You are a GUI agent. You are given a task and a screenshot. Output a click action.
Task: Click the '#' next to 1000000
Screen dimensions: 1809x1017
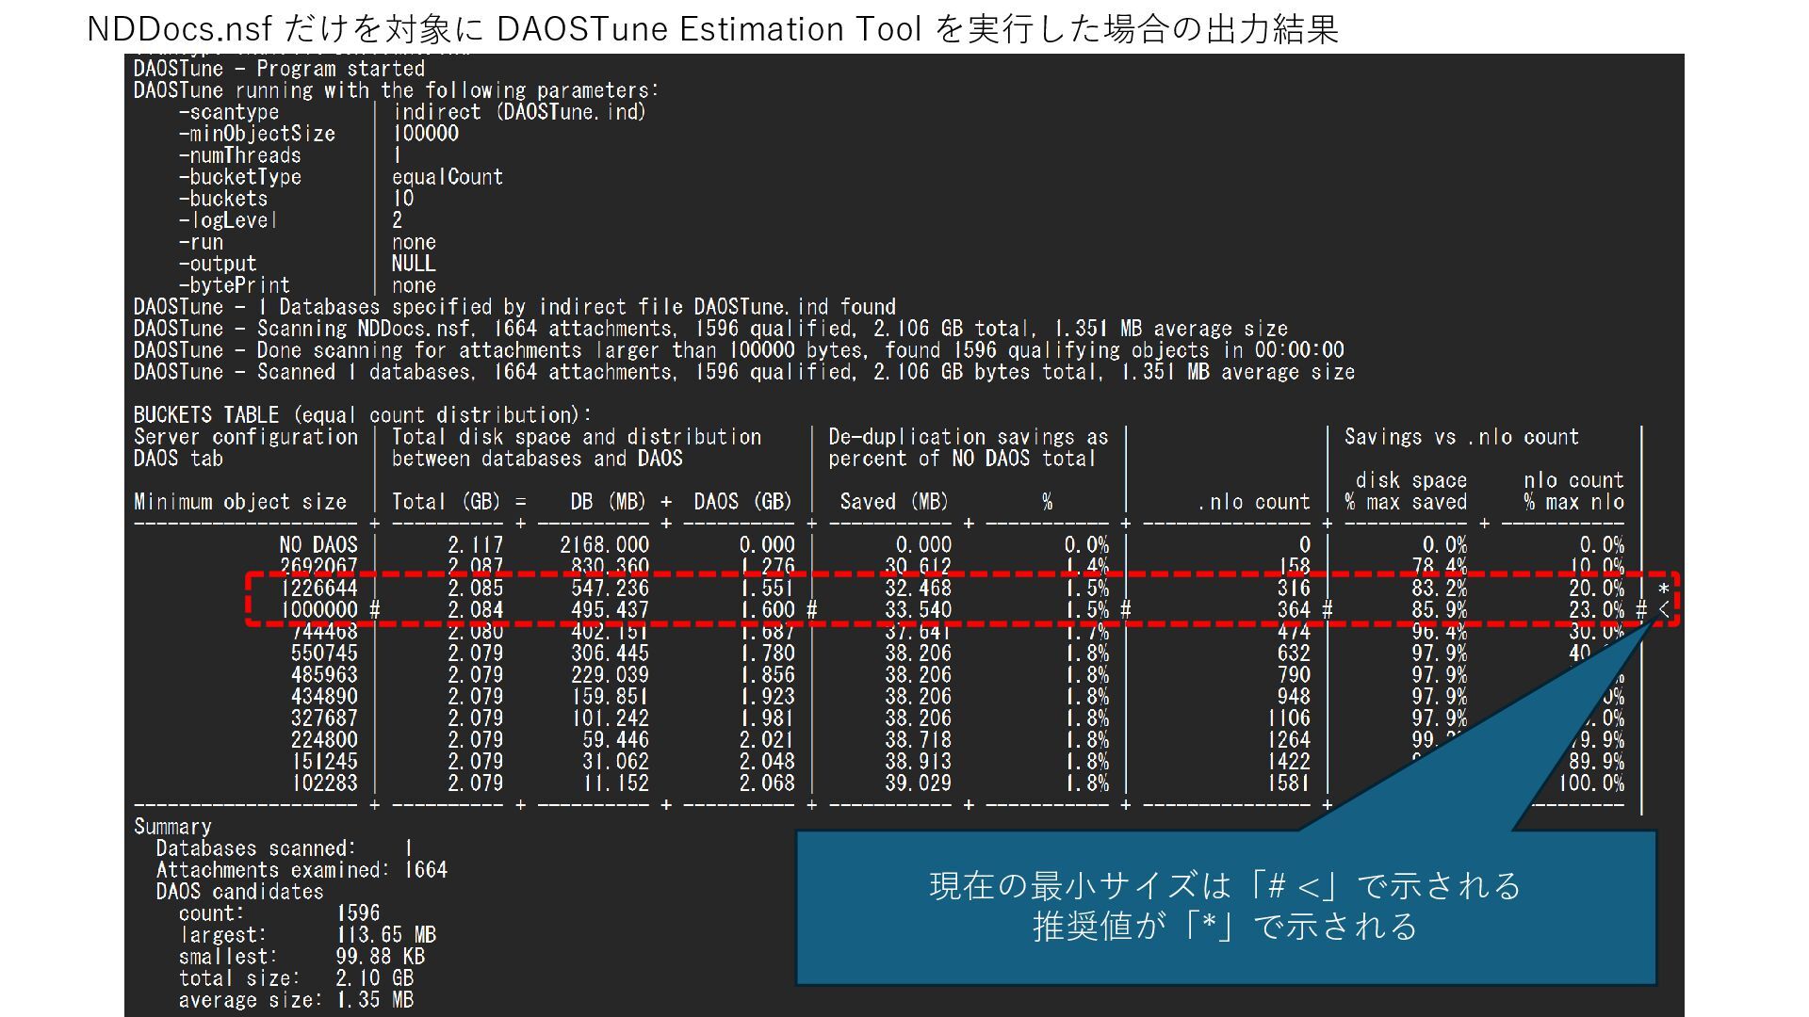374,610
